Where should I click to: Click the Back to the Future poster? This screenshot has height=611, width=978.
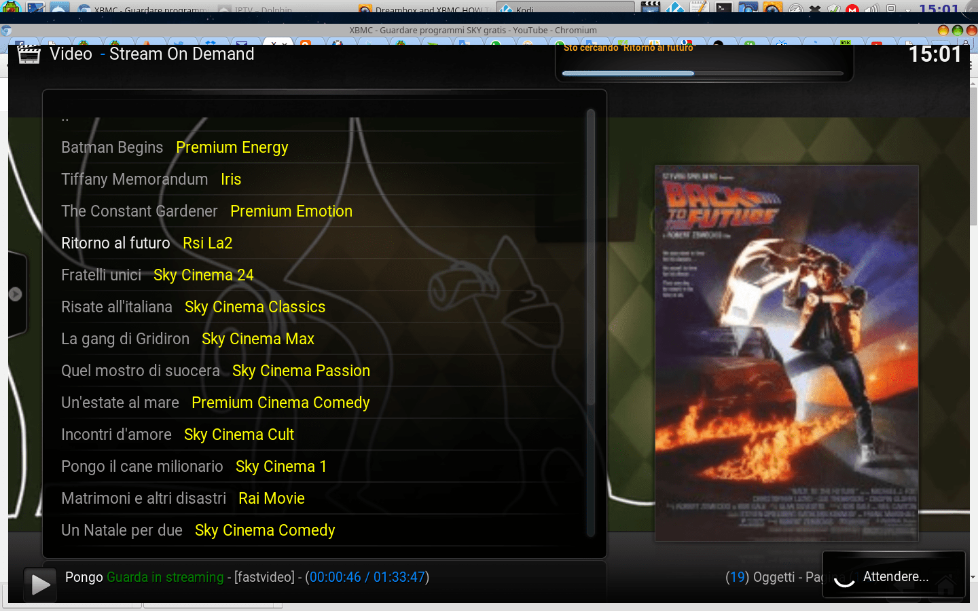pos(786,354)
